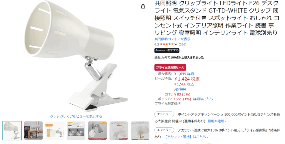Screen dimensions: 285x144
Task: Select the third thumbnail with dimensions diagram
Action: (x=55, y=131)
